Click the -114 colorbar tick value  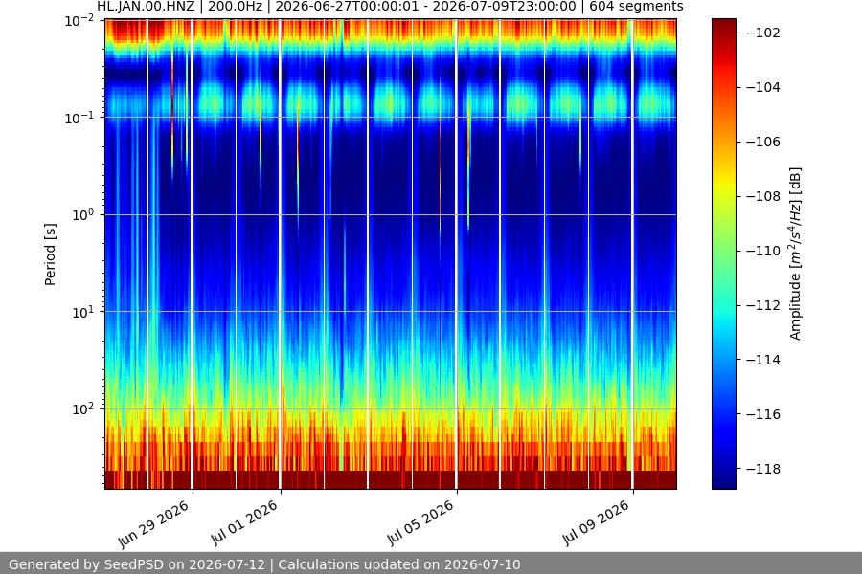tap(763, 360)
